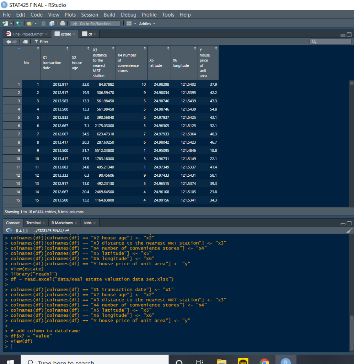Viewport: 354px width, 364px height.
Task: Expand the Y house price column sort dropdown
Action: (216, 47)
